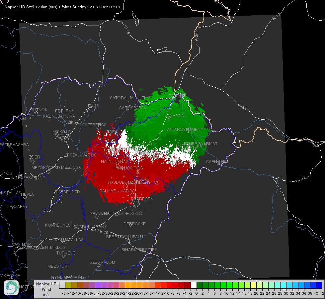Click the PETERVASARA city label

[x=14, y=145]
